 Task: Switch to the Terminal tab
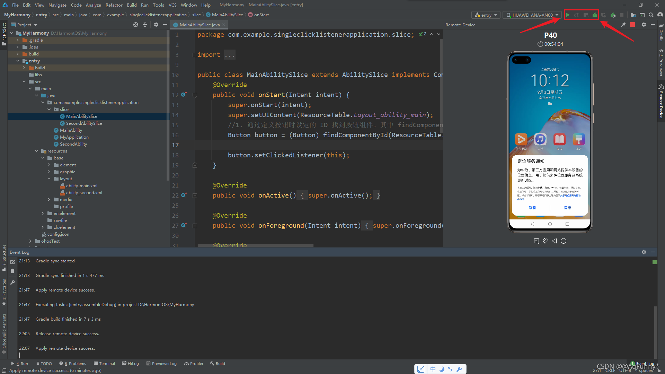[x=104, y=363]
